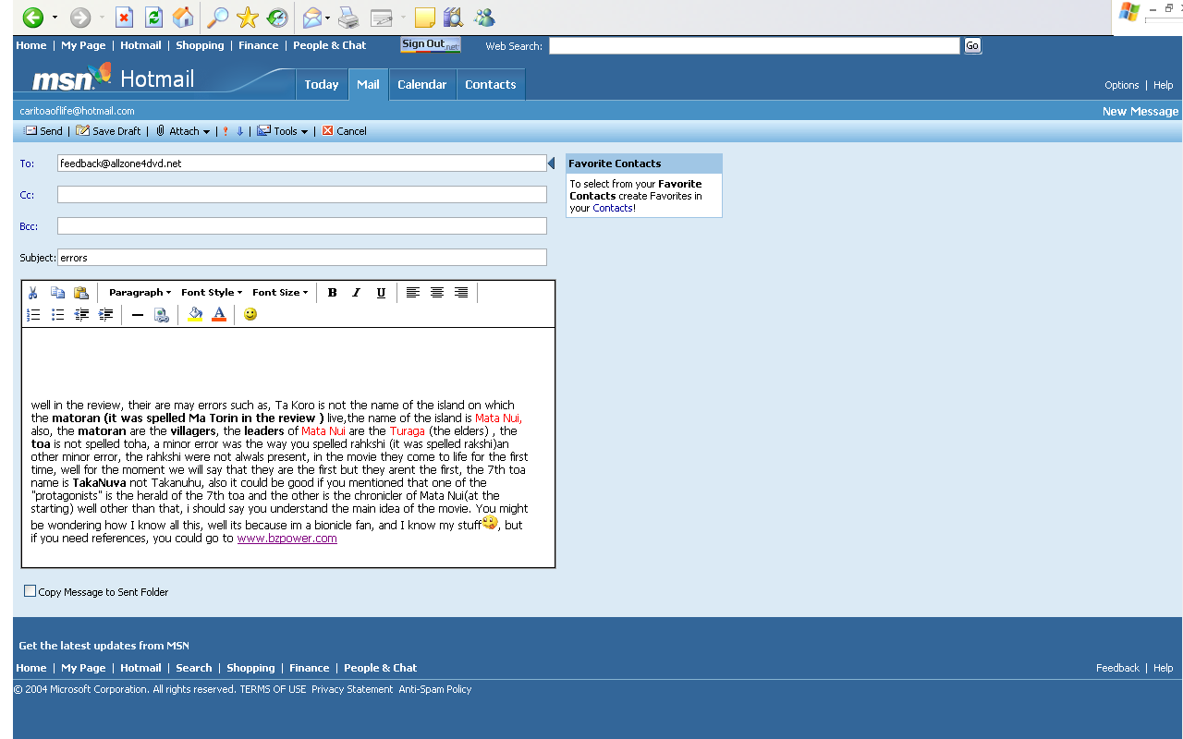Go to the browser Home page icon

click(184, 18)
